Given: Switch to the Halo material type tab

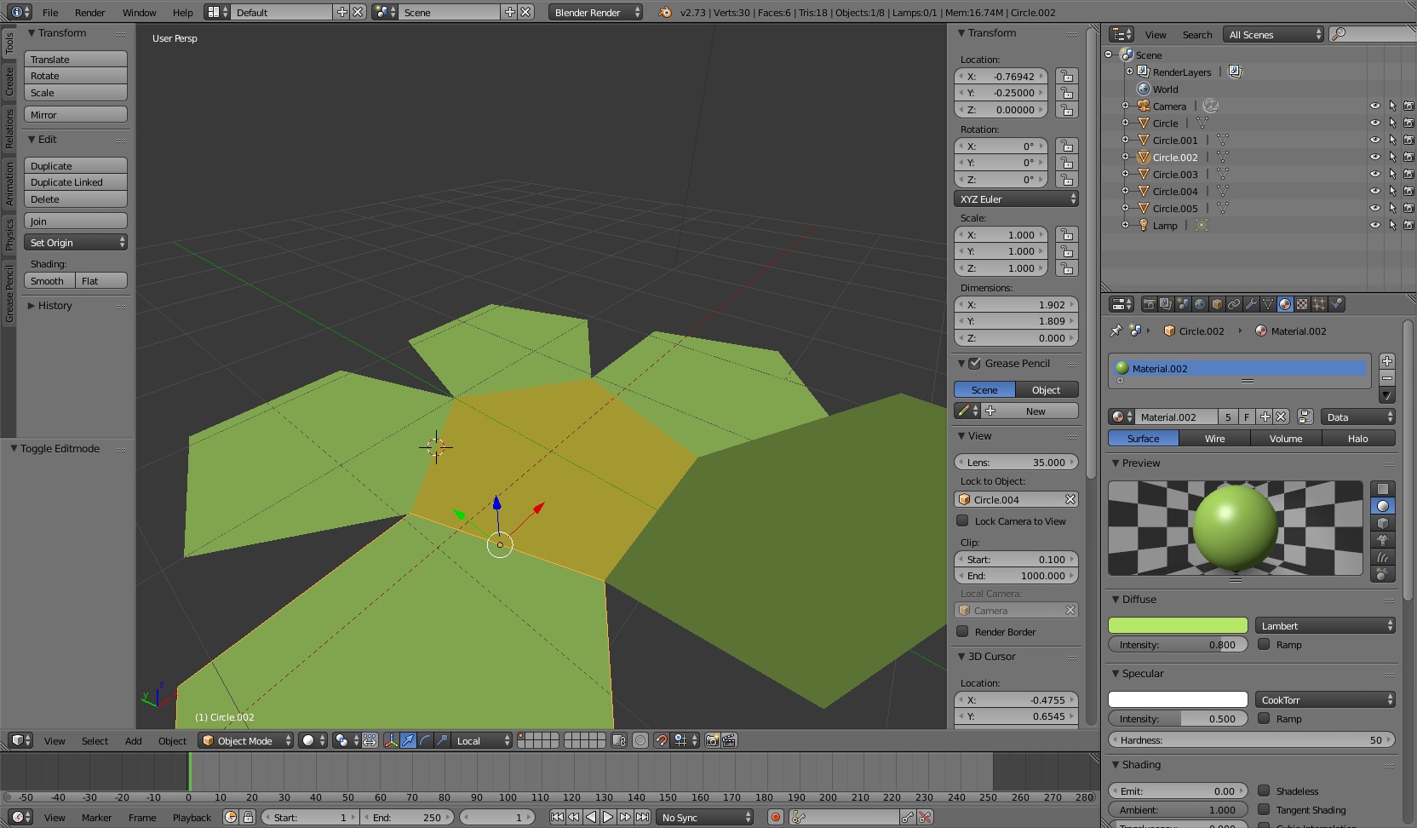Looking at the screenshot, I should (x=1357, y=439).
